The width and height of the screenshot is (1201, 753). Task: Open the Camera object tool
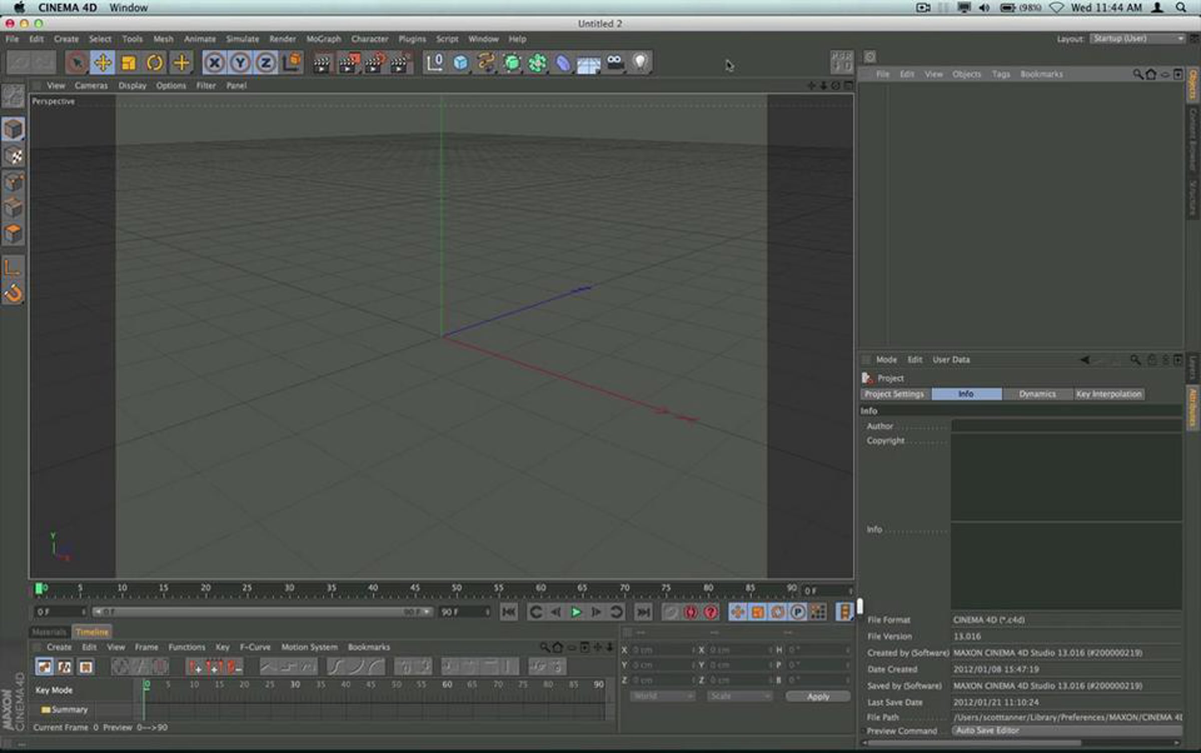click(615, 63)
